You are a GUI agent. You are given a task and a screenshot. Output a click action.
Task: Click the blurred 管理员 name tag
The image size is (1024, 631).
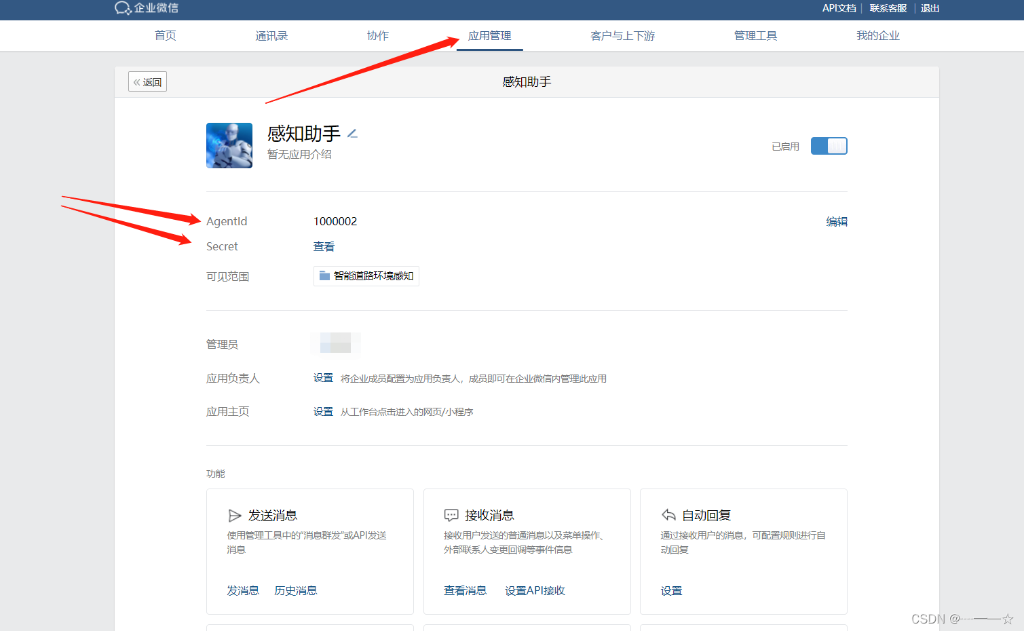point(335,343)
